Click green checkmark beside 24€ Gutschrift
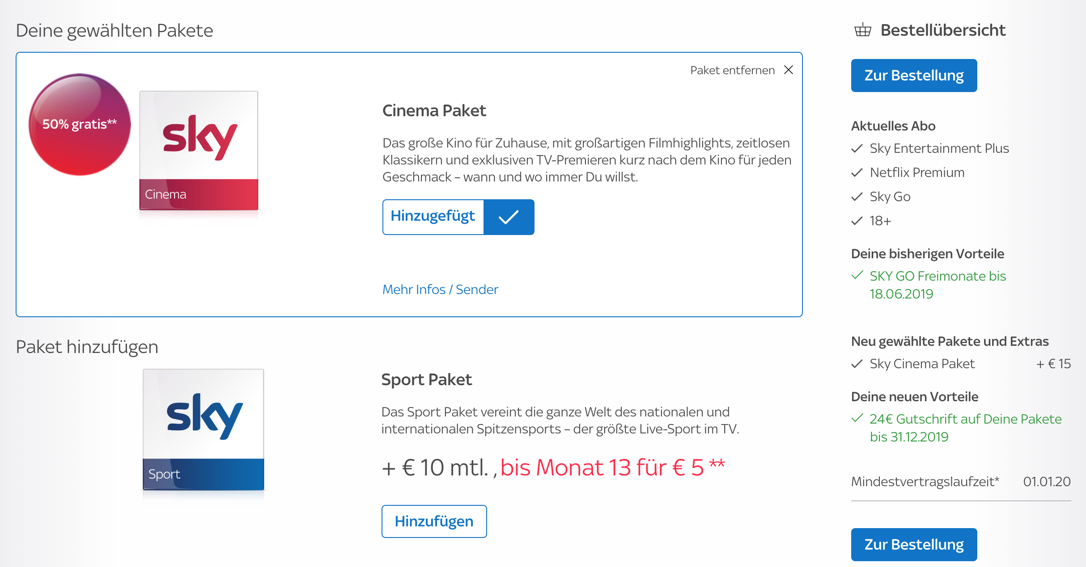 click(x=857, y=418)
